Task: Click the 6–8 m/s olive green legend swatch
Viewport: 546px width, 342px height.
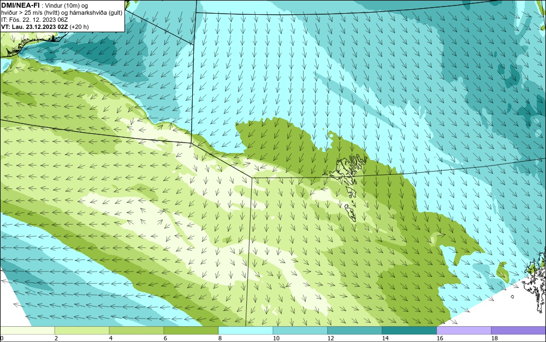Action: point(191,331)
